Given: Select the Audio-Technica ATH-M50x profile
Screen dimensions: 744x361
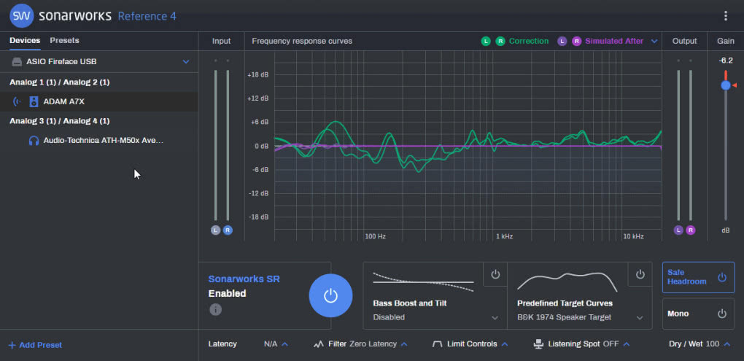Looking at the screenshot, I should (98, 141).
